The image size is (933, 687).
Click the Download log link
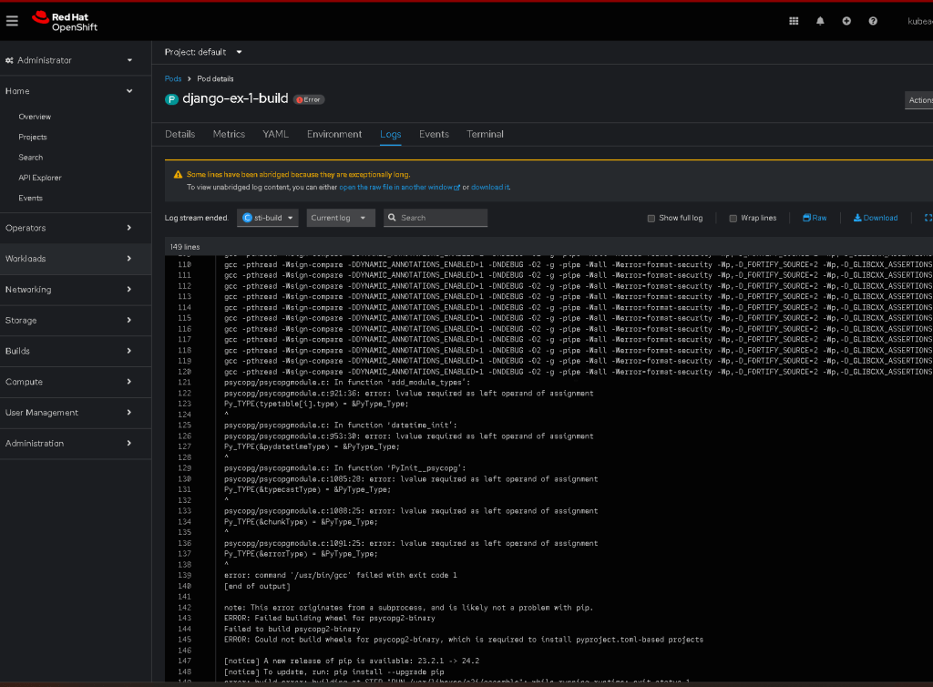(876, 218)
